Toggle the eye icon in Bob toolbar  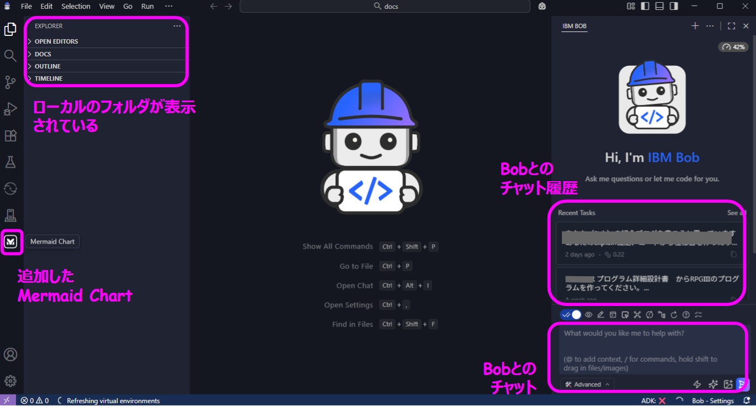(x=588, y=315)
